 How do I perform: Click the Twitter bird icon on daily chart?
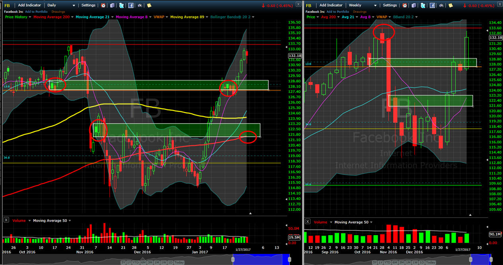click(x=121, y=6)
